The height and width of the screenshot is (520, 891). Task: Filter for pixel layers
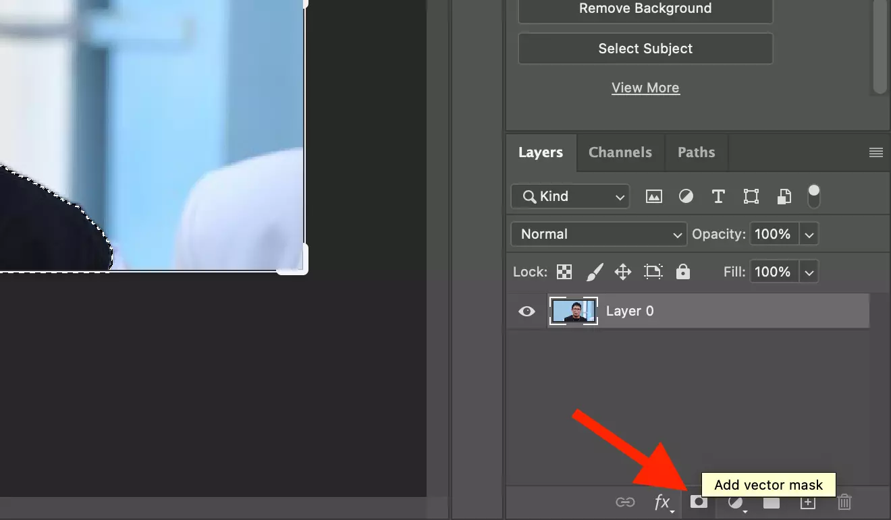653,196
